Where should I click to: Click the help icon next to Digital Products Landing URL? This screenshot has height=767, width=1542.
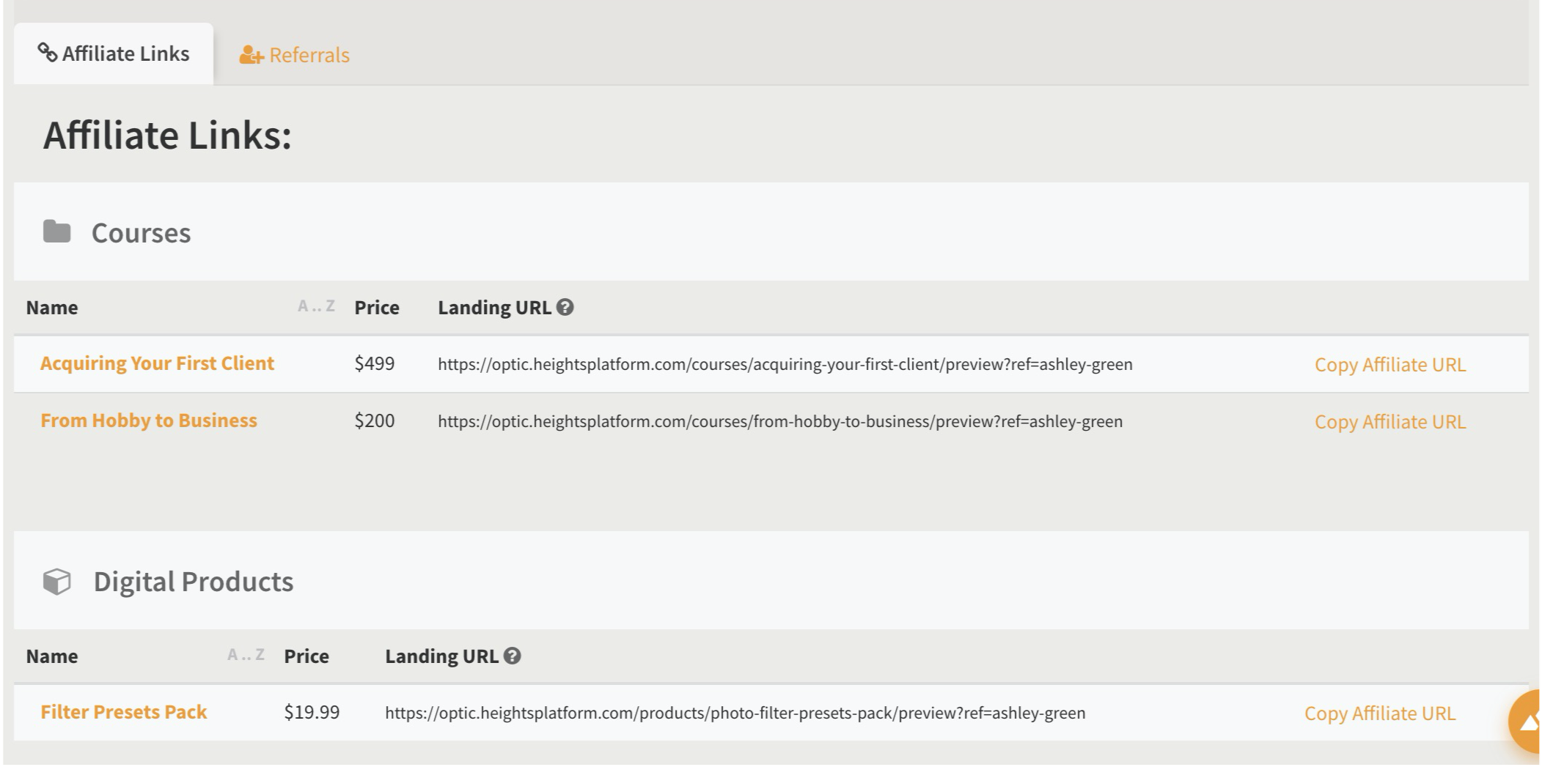point(513,656)
